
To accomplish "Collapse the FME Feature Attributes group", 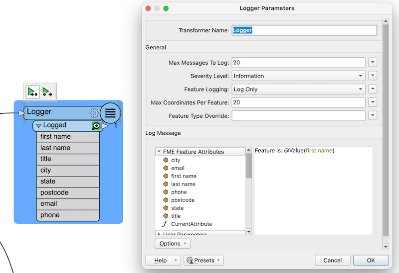I will tap(159, 152).
